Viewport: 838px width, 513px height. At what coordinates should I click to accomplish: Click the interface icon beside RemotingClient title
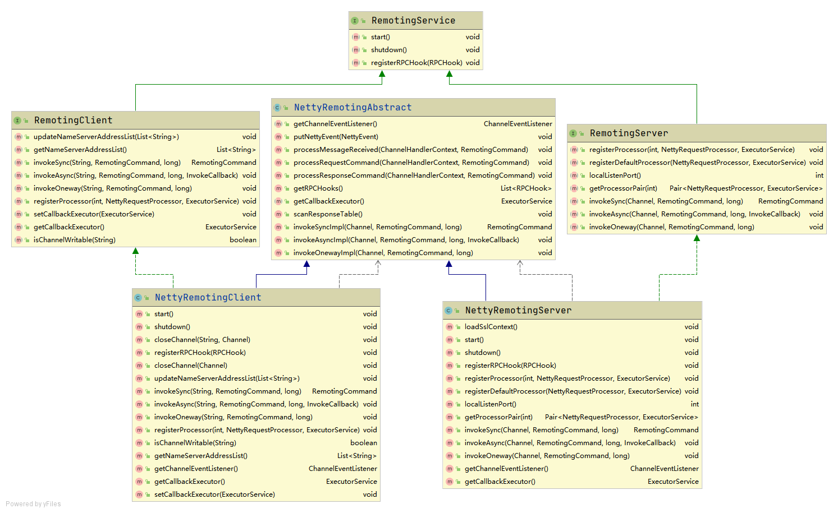17,121
